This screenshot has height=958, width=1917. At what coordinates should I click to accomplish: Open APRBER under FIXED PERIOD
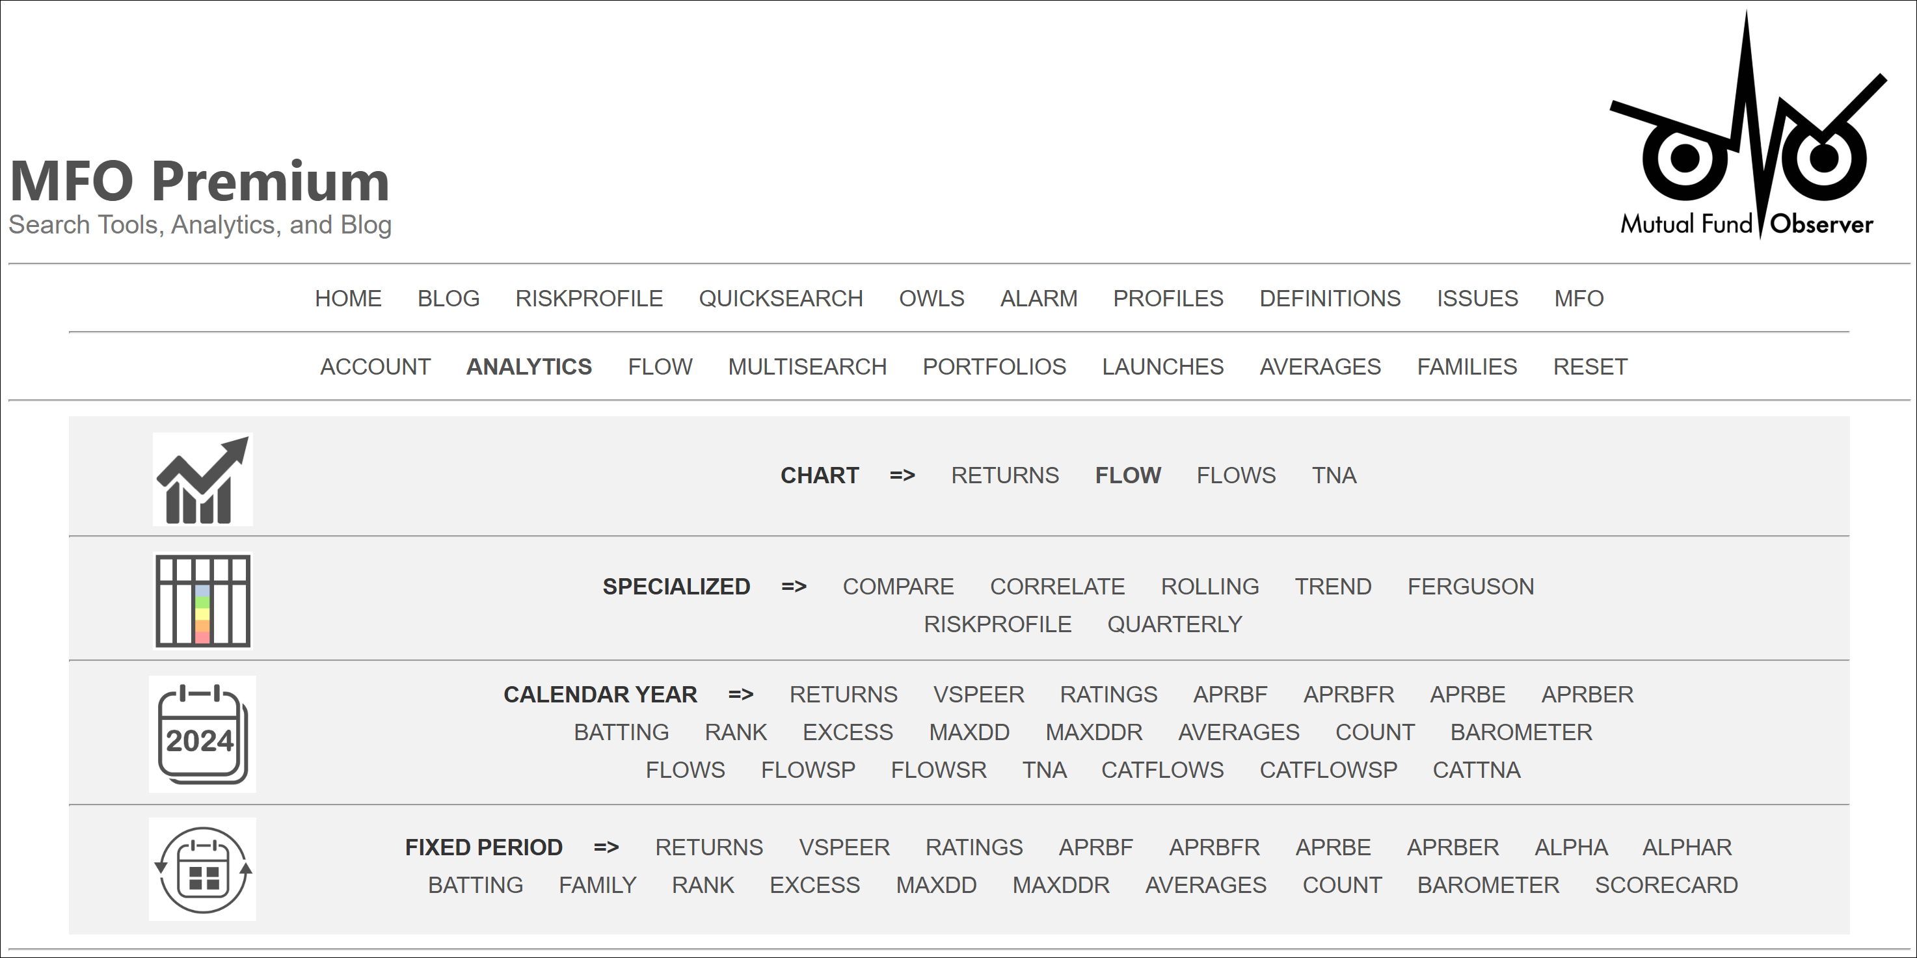tap(1453, 847)
